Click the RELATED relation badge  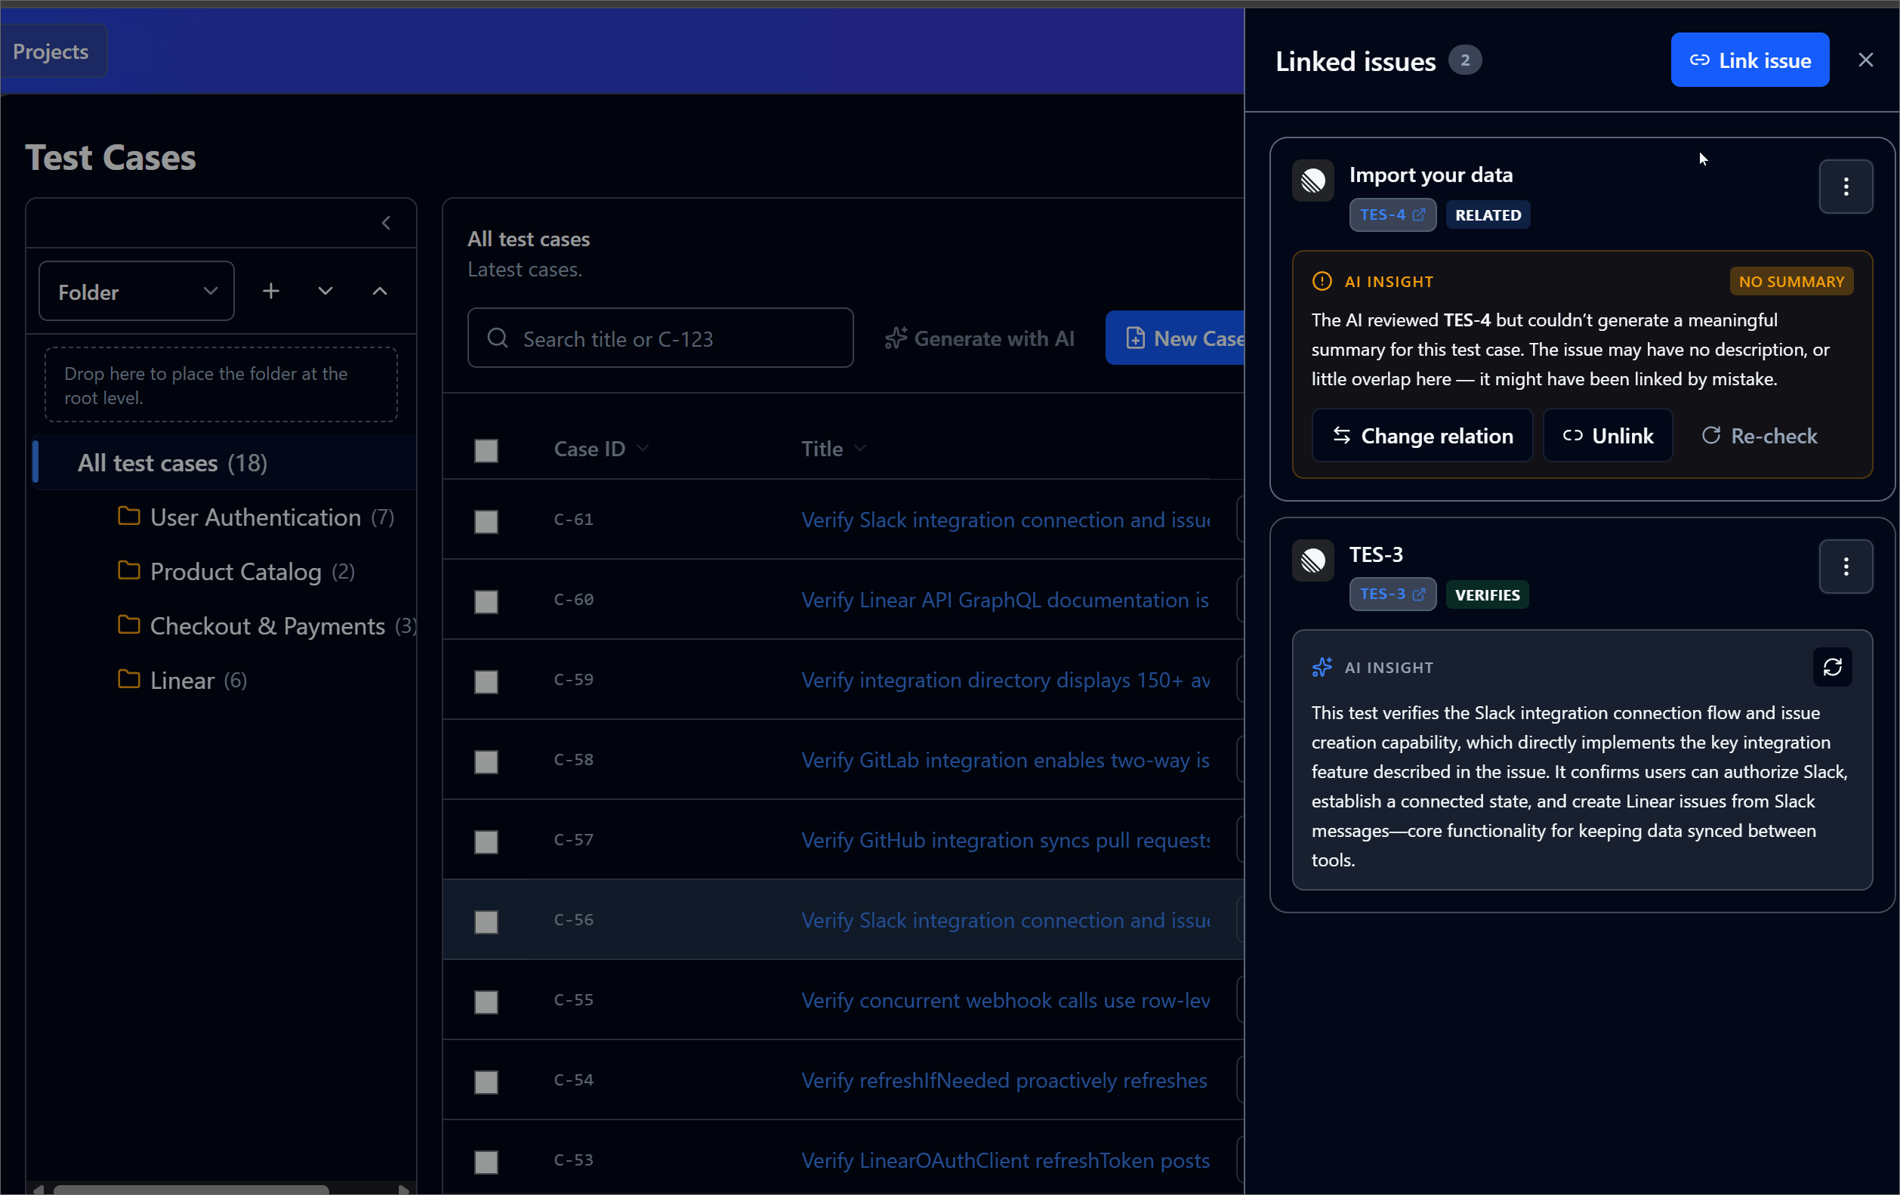[1488, 215]
